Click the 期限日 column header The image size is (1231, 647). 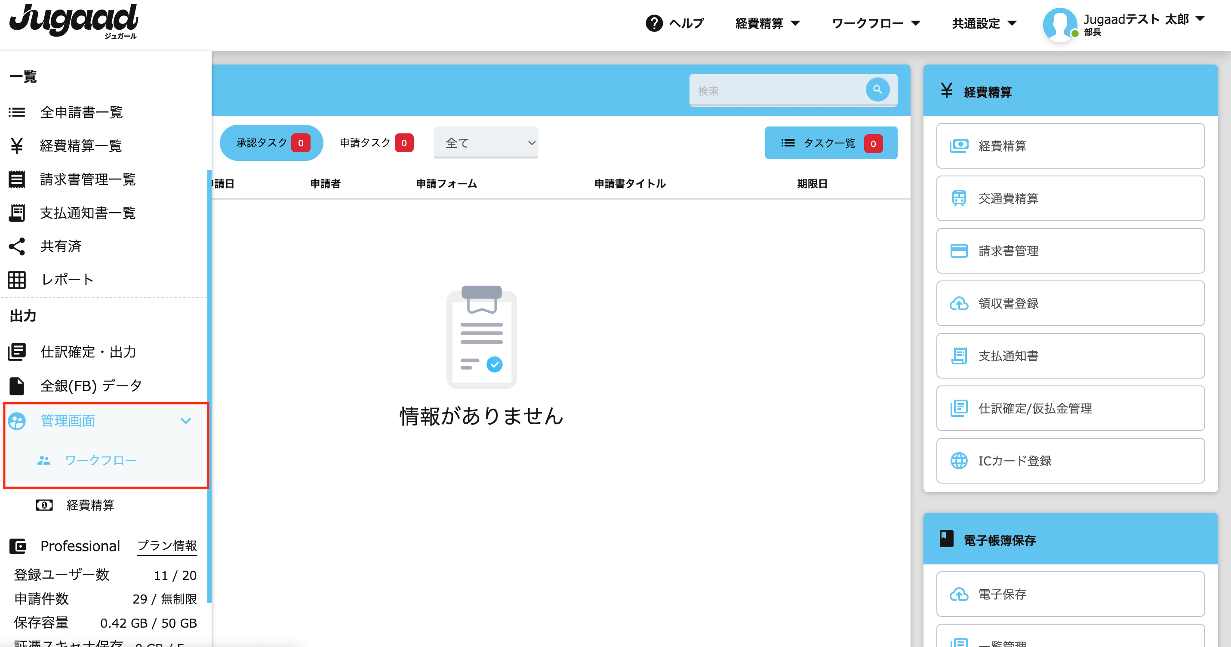(x=812, y=184)
